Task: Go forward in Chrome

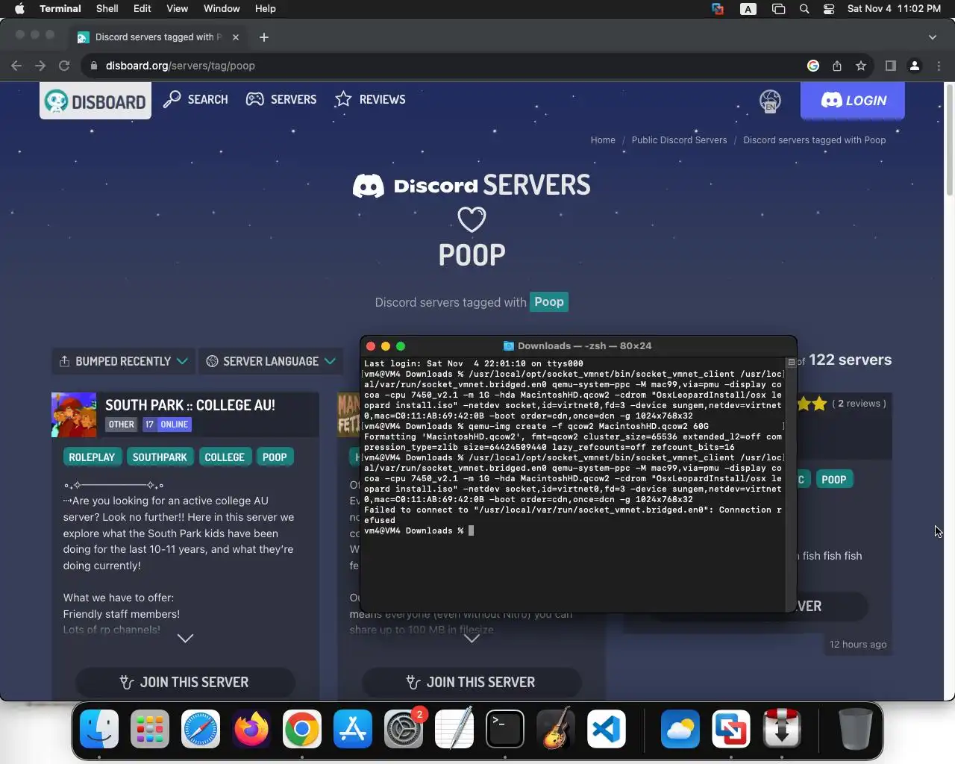Action: tap(40, 66)
